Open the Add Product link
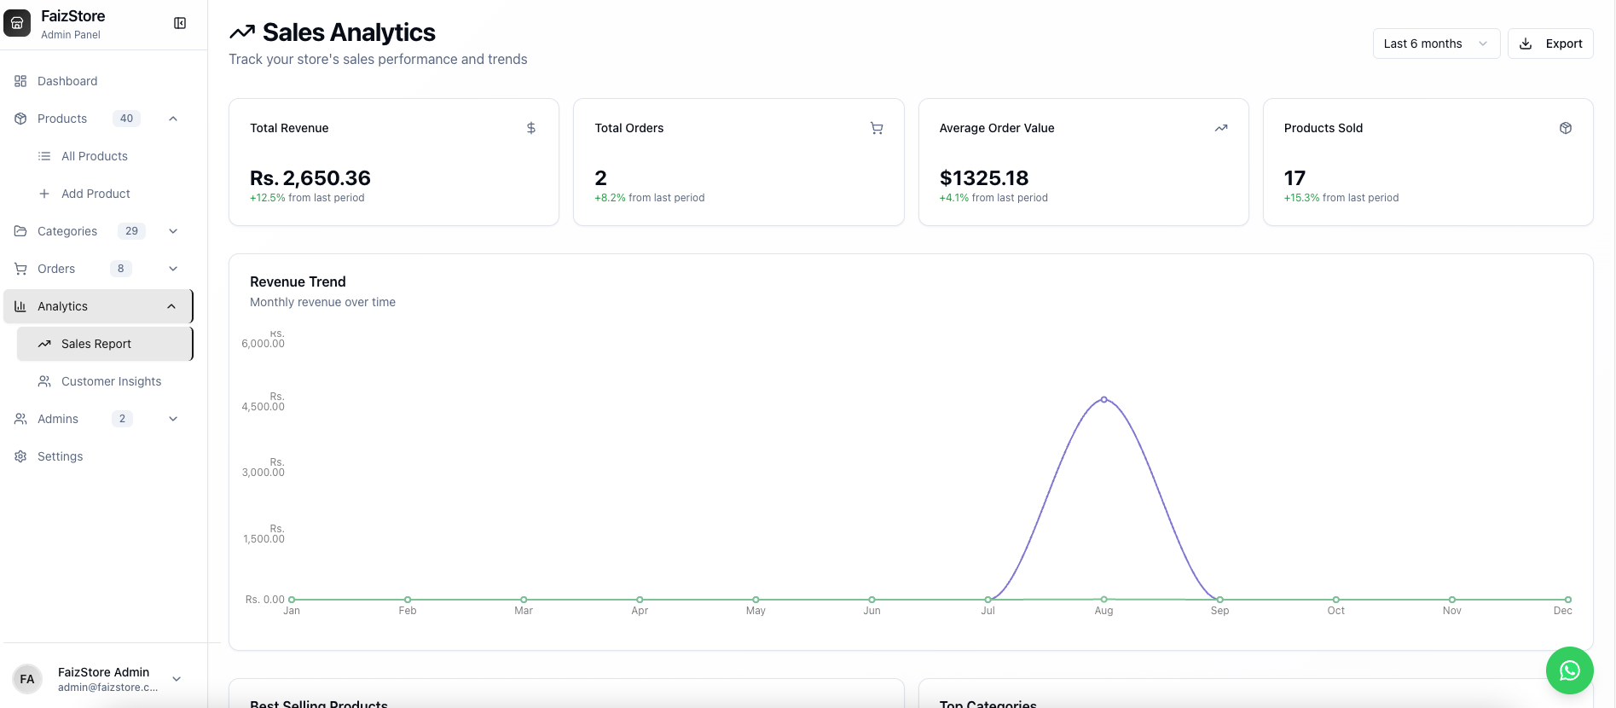This screenshot has height=708, width=1616. 96,194
